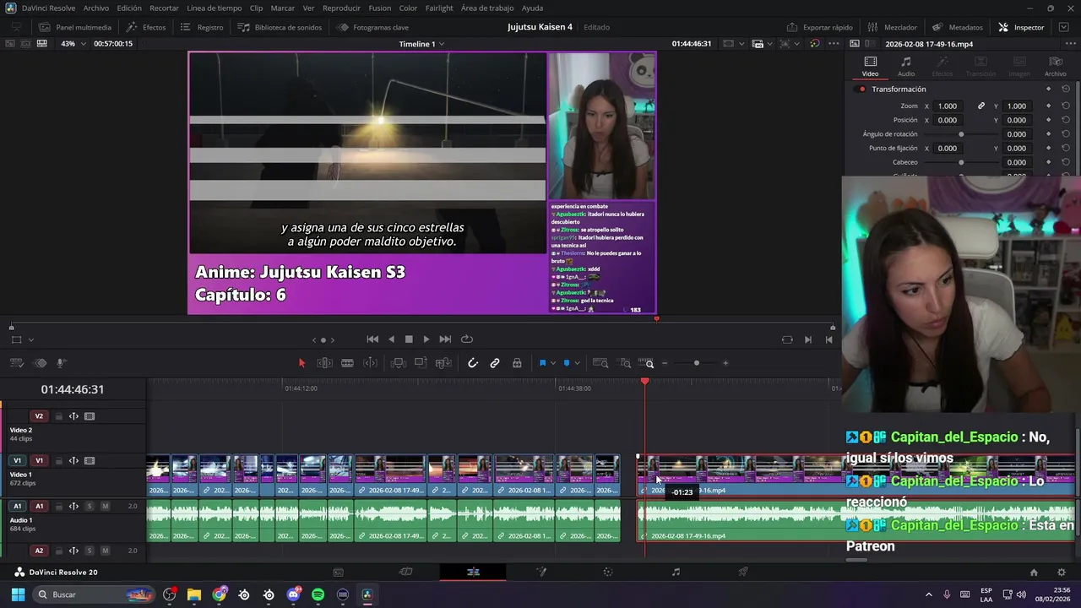Open the timeline view options icon
This screenshot has width=1081, height=608.
pos(16,363)
